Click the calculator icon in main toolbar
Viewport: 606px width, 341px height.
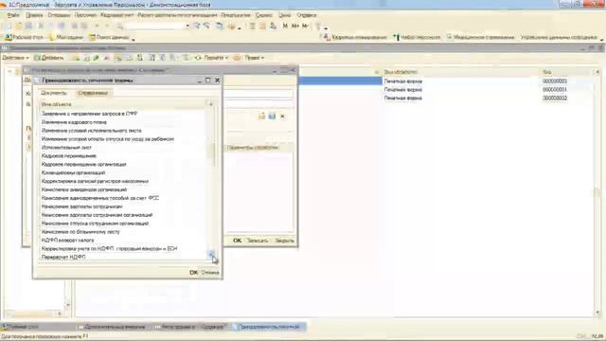[x=253, y=26]
